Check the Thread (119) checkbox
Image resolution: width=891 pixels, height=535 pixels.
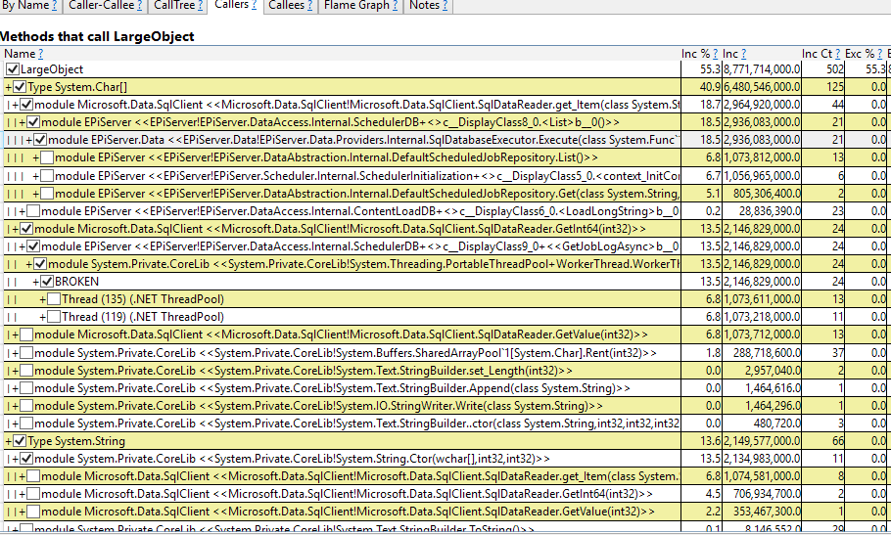54,317
